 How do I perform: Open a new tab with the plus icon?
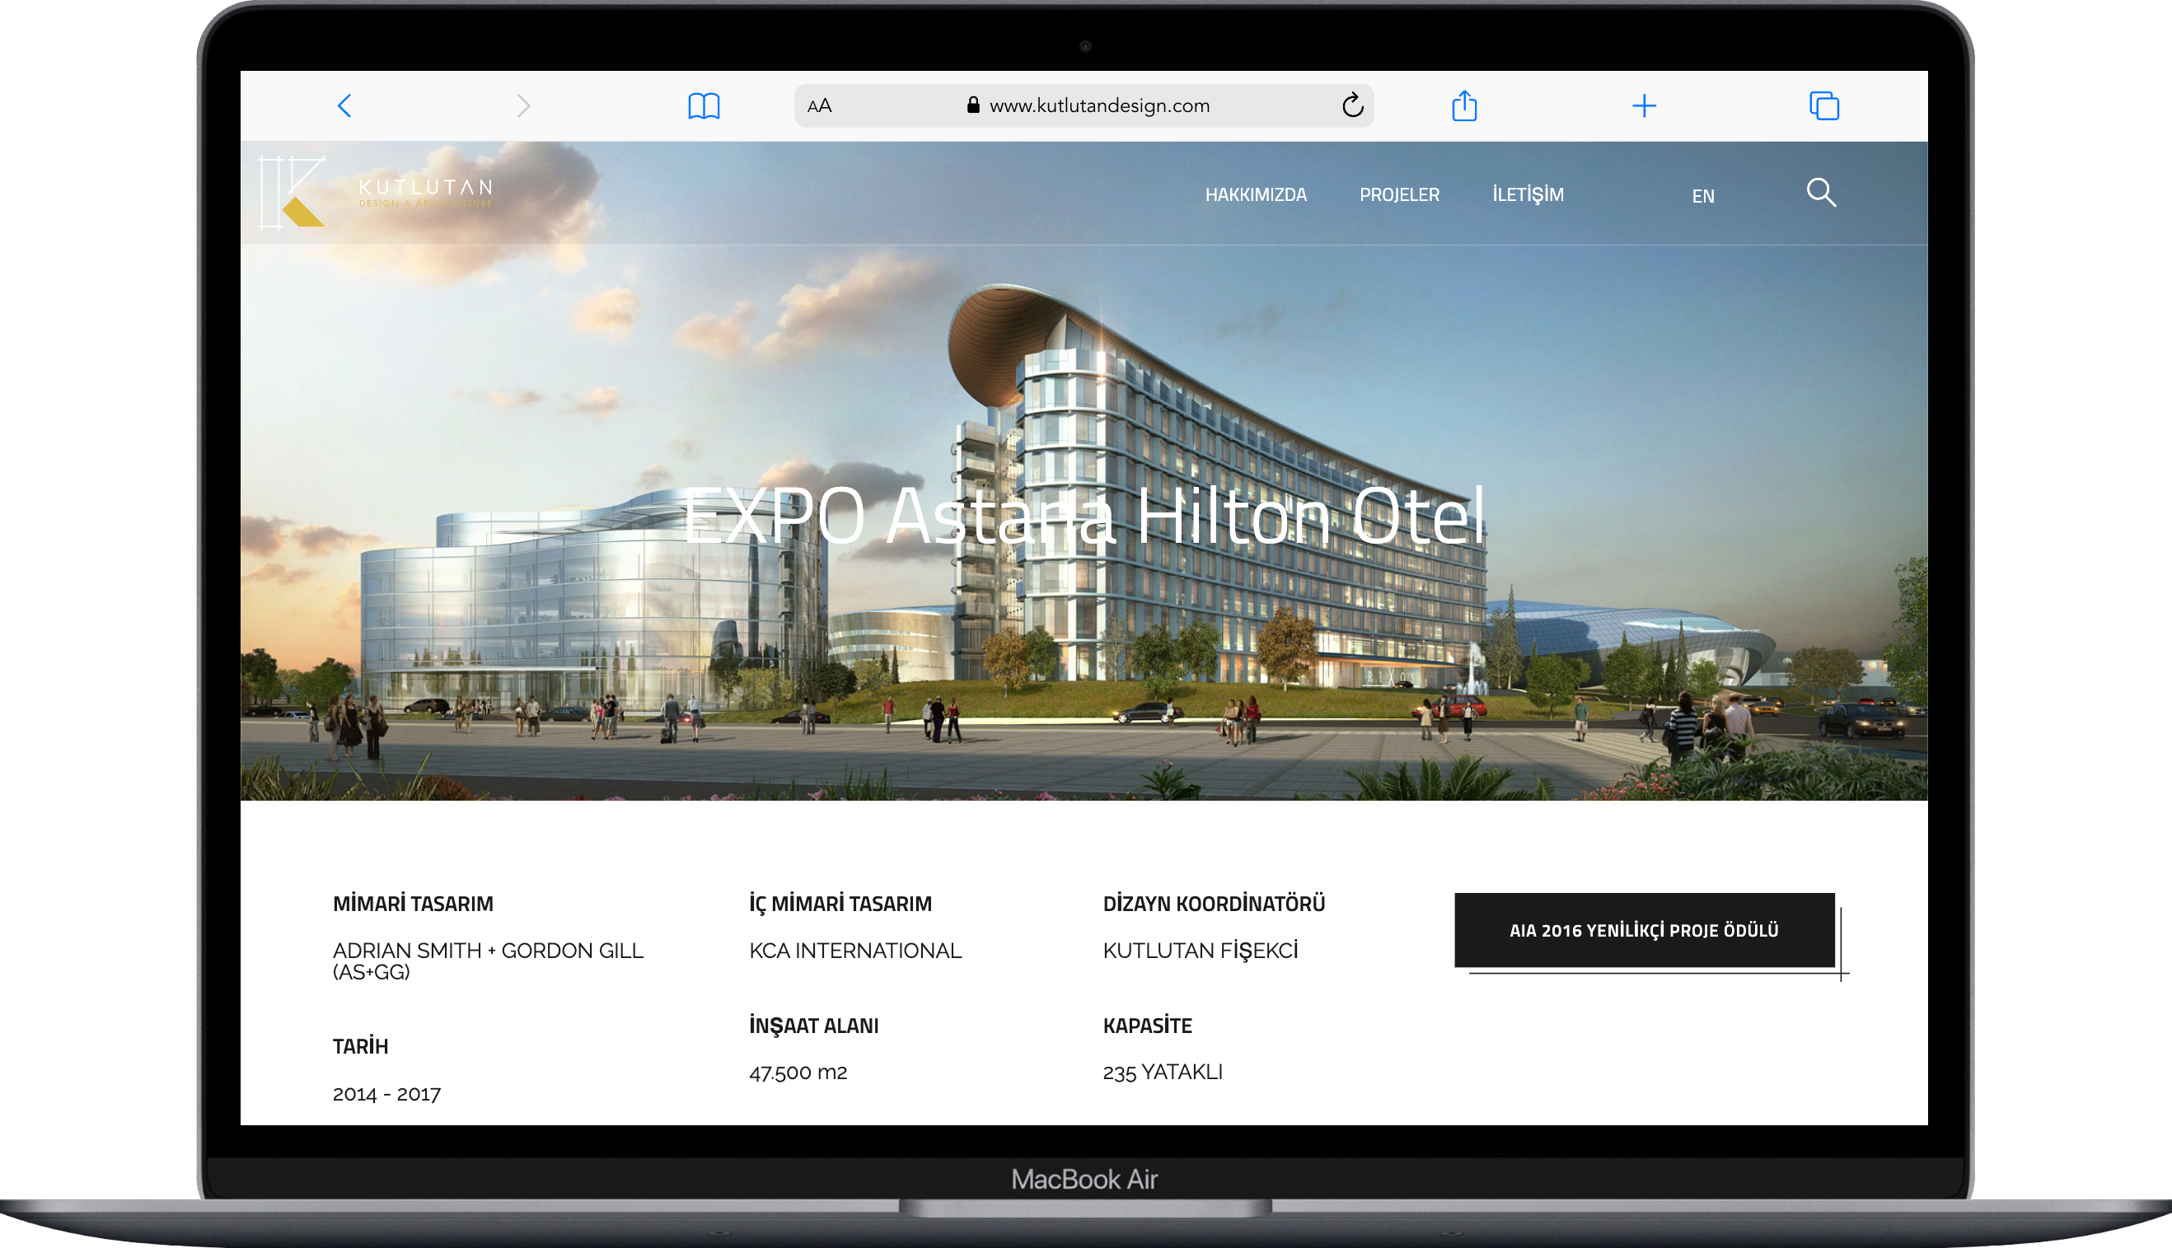click(1643, 106)
